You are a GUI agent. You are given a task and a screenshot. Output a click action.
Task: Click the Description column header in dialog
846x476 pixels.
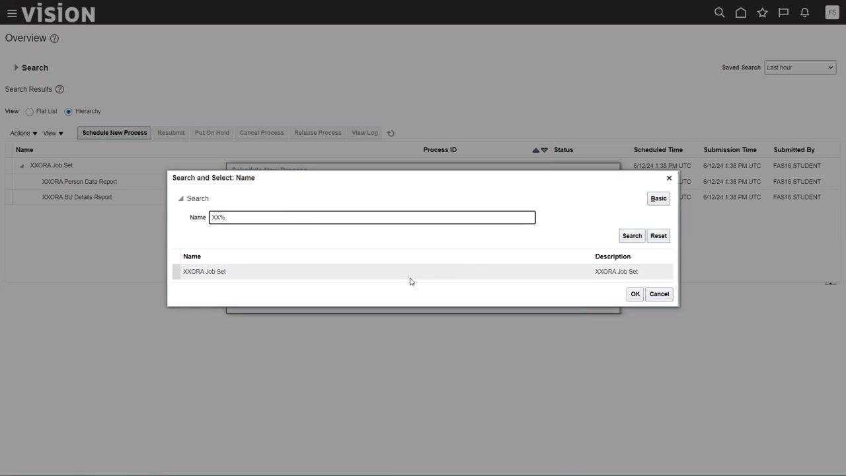[613, 257]
